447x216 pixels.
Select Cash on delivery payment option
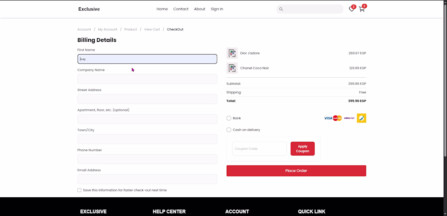[229, 130]
